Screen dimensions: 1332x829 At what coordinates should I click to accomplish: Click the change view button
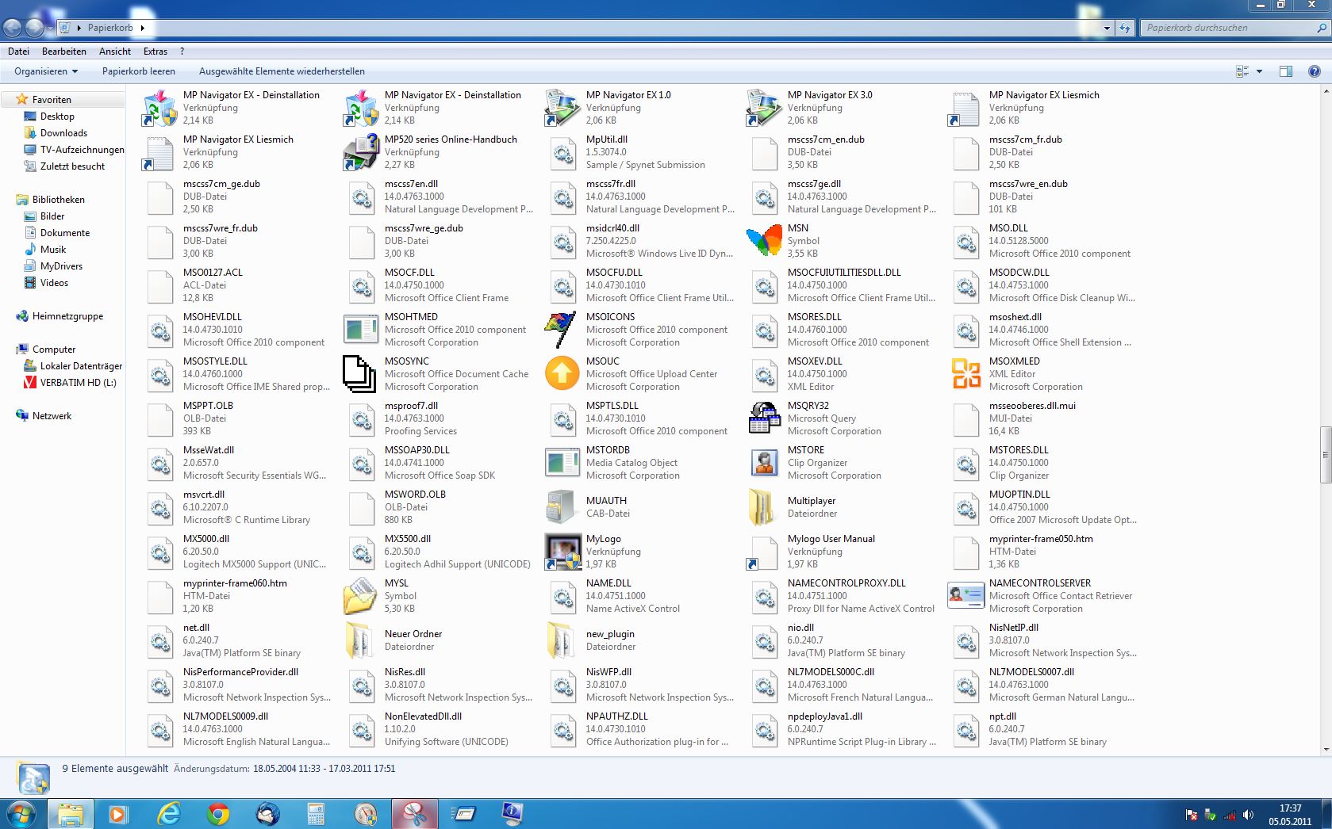coord(1242,71)
